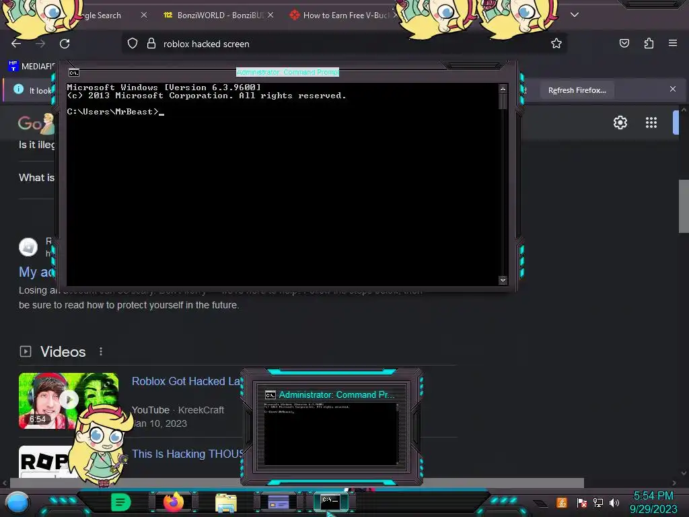Click the 'Videos' section heading
The height and width of the screenshot is (517, 689).
pyautogui.click(x=63, y=351)
